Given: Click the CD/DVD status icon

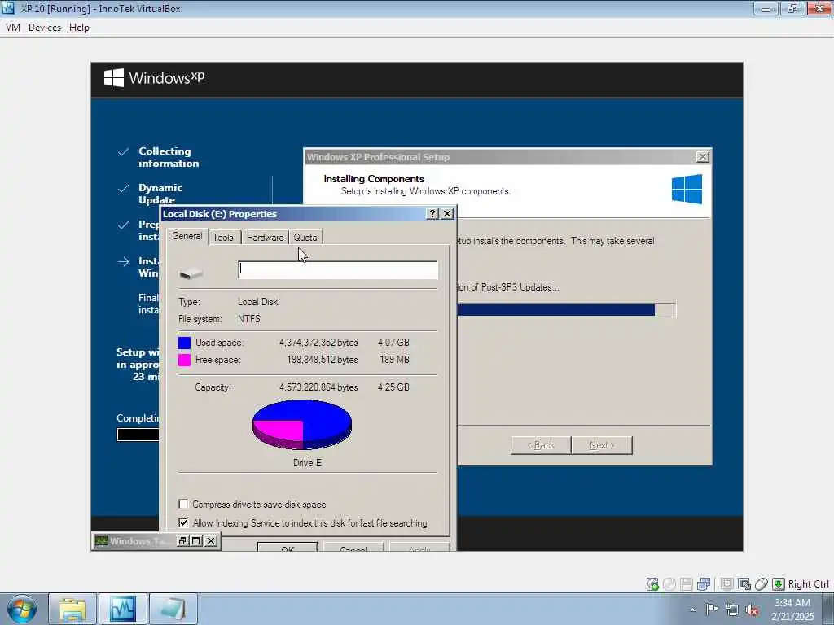Looking at the screenshot, I should click(669, 584).
